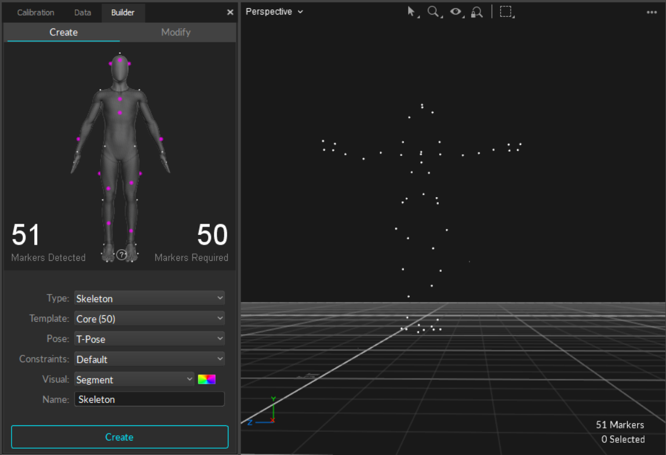Toggle the zoom lock icon
This screenshot has height=455, width=666.
(476, 12)
